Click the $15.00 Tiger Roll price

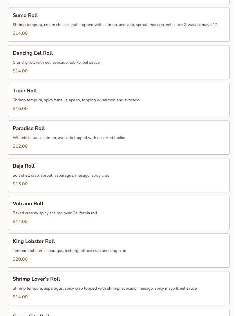click(x=20, y=109)
